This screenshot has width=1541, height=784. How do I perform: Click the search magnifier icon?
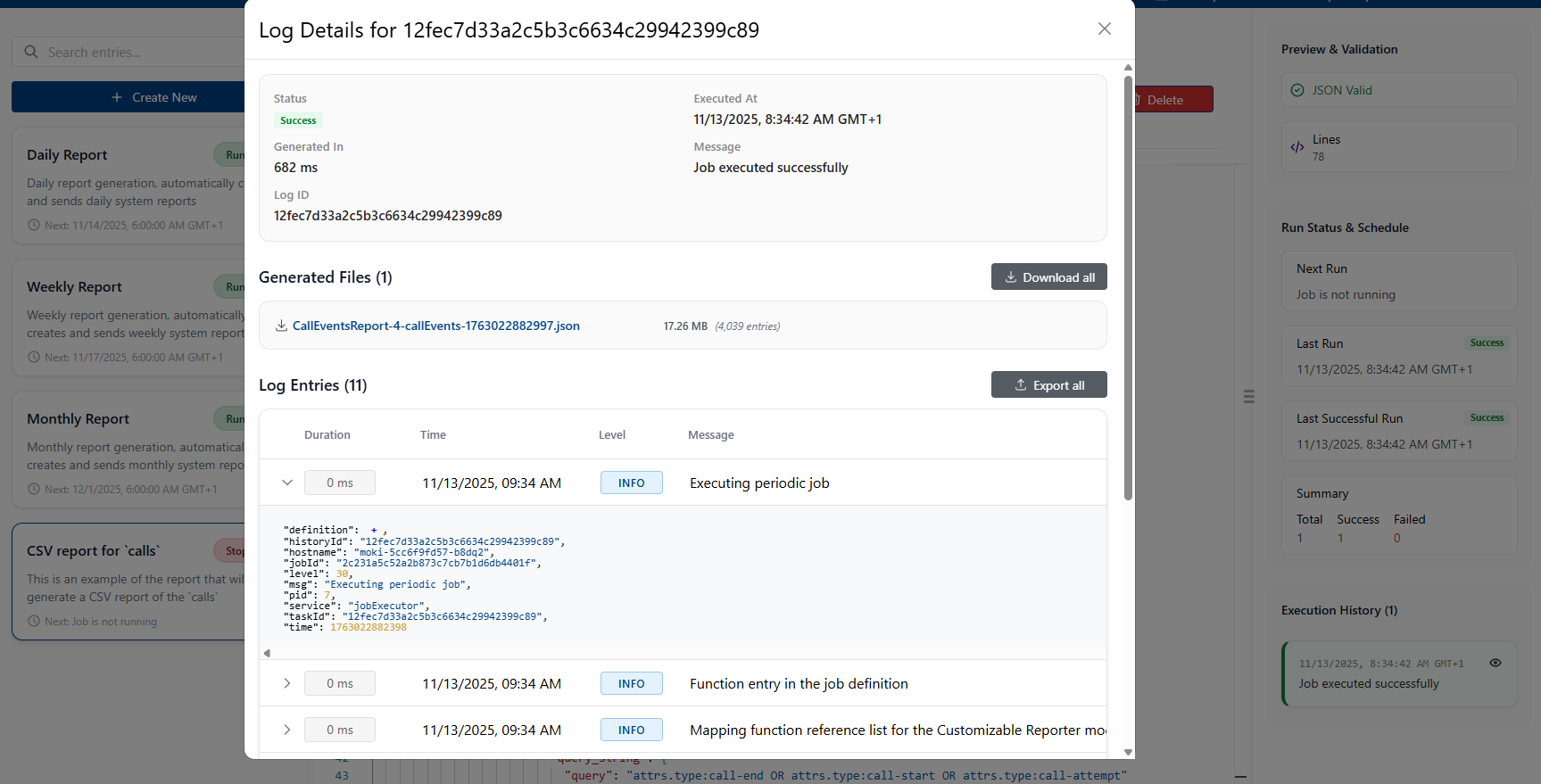click(x=31, y=52)
